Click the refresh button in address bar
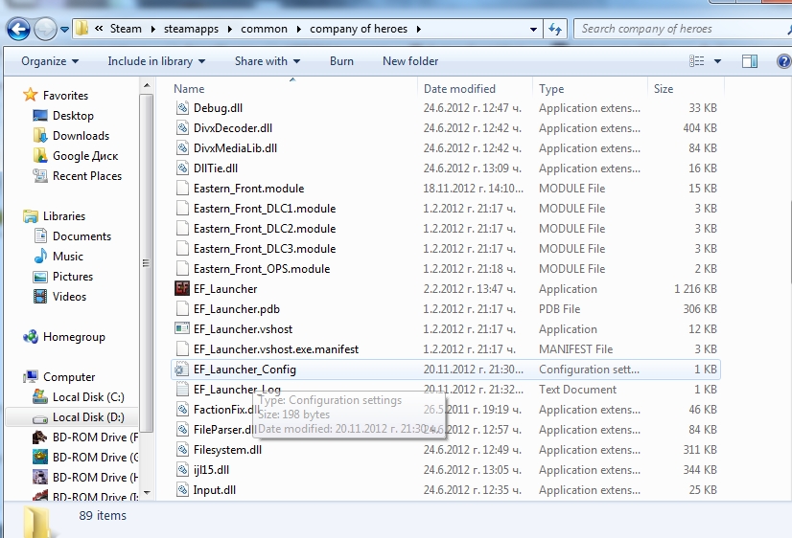792x538 pixels. coord(555,30)
